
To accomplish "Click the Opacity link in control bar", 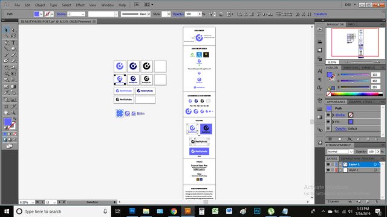I will coord(178,14).
